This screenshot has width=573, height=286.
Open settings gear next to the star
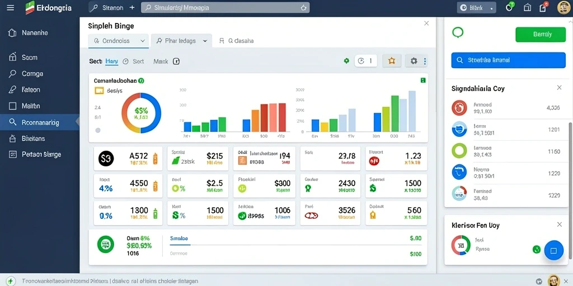click(414, 61)
